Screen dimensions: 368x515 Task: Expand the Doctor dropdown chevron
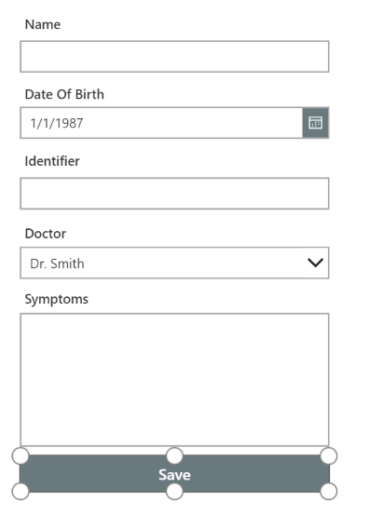[x=316, y=263]
